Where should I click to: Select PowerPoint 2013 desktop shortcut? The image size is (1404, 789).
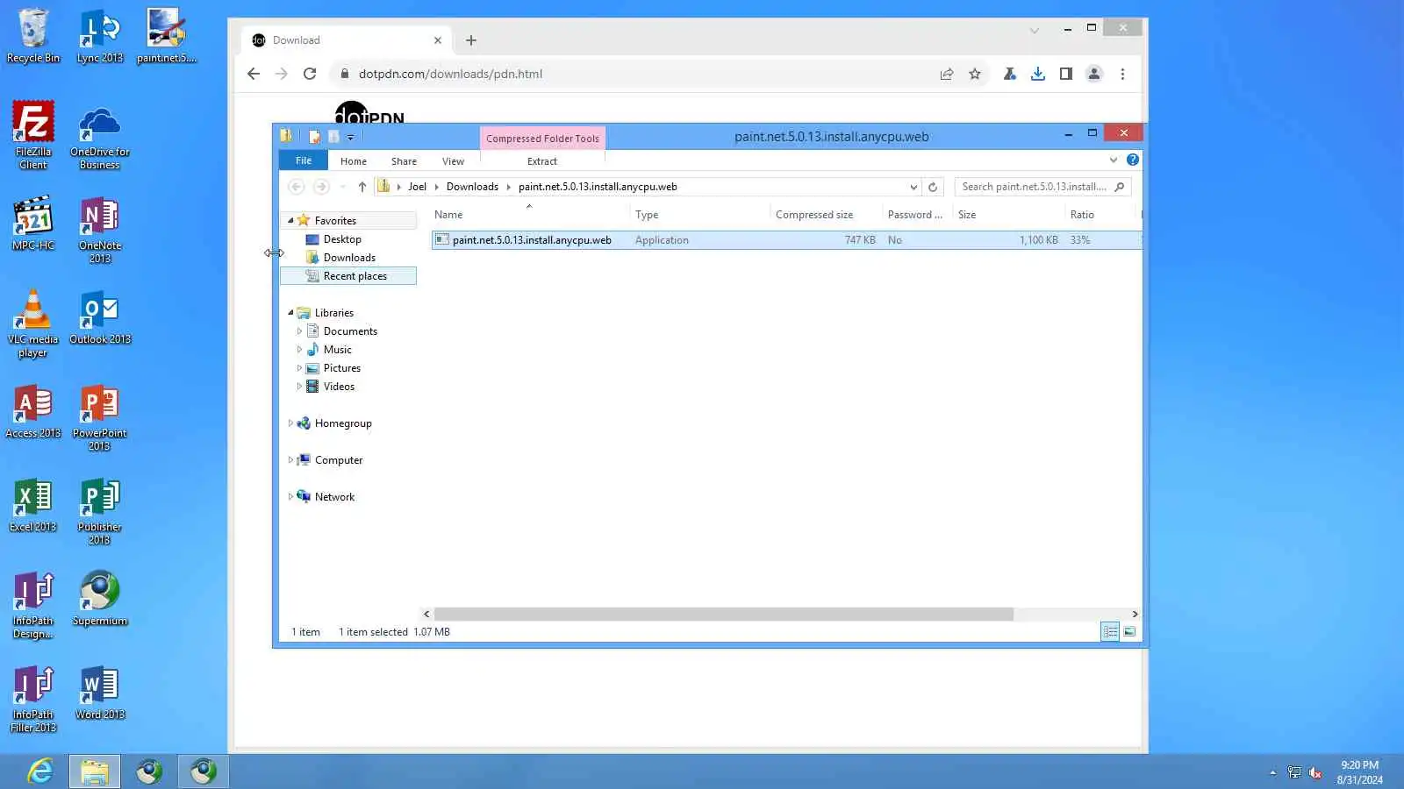(x=100, y=416)
